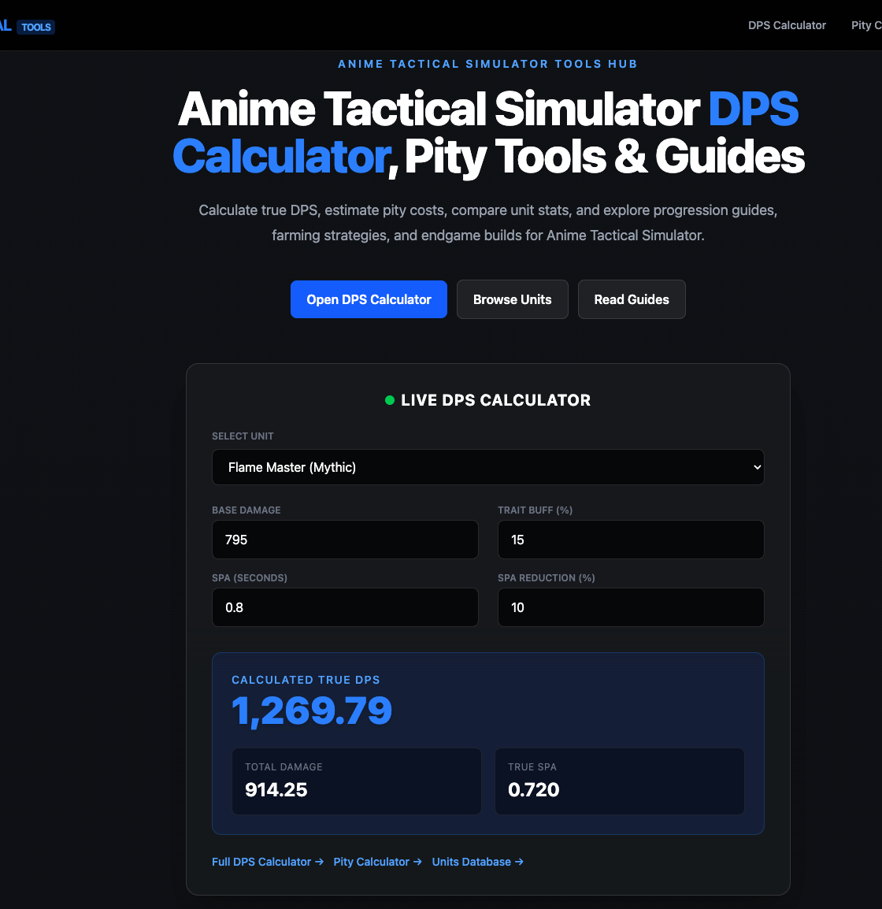Open the unit selection dropdown

tap(487, 467)
